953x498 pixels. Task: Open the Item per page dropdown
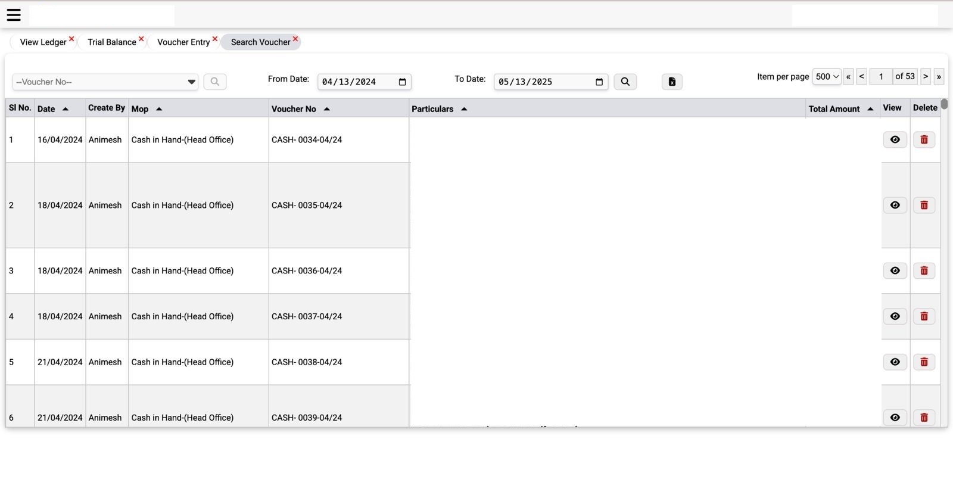[827, 76]
